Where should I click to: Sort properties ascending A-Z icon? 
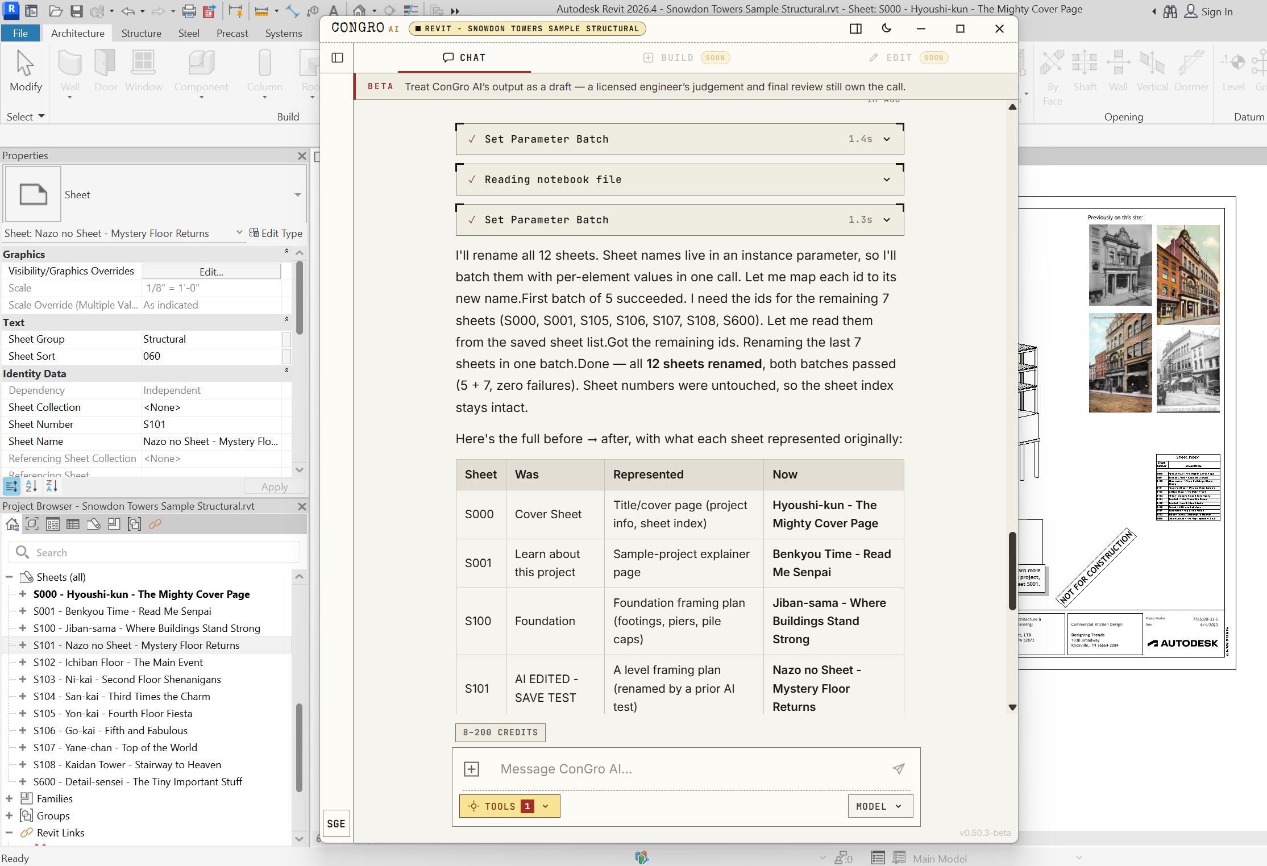pyautogui.click(x=31, y=486)
